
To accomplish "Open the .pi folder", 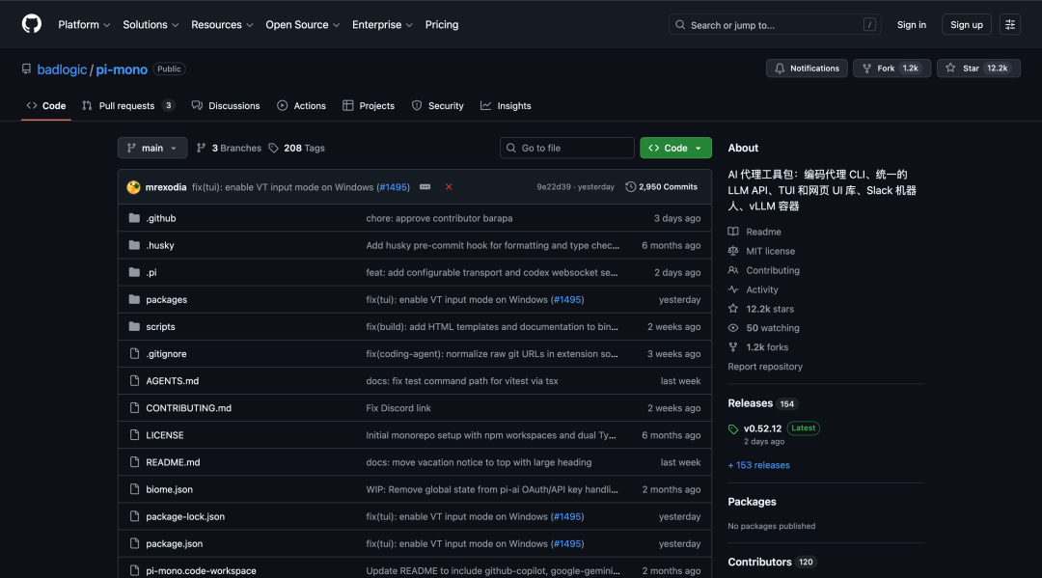I will (151, 272).
